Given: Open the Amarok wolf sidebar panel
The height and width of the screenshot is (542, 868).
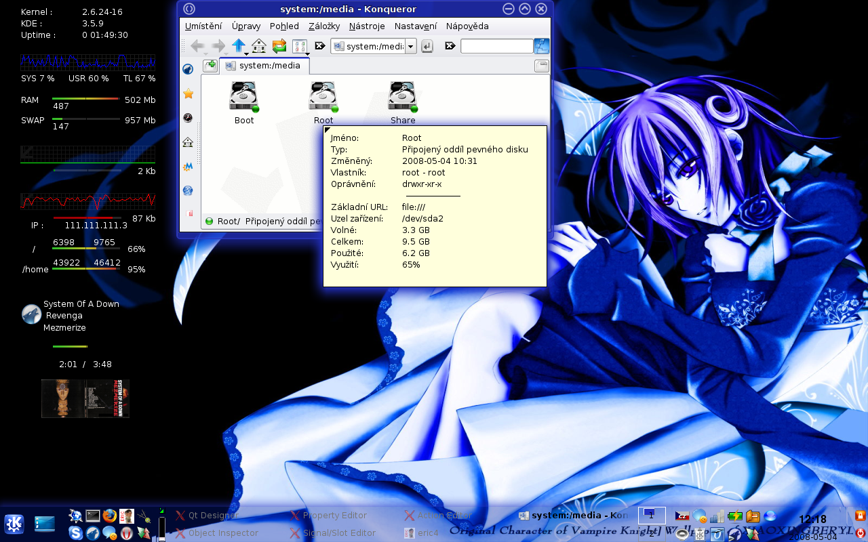Looking at the screenshot, I should pos(188,68).
